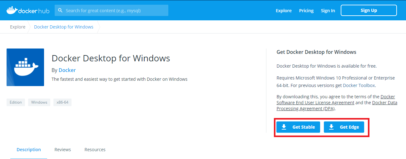Click the fastest and easiest way tagline
406x159 pixels.
tap(120, 79)
